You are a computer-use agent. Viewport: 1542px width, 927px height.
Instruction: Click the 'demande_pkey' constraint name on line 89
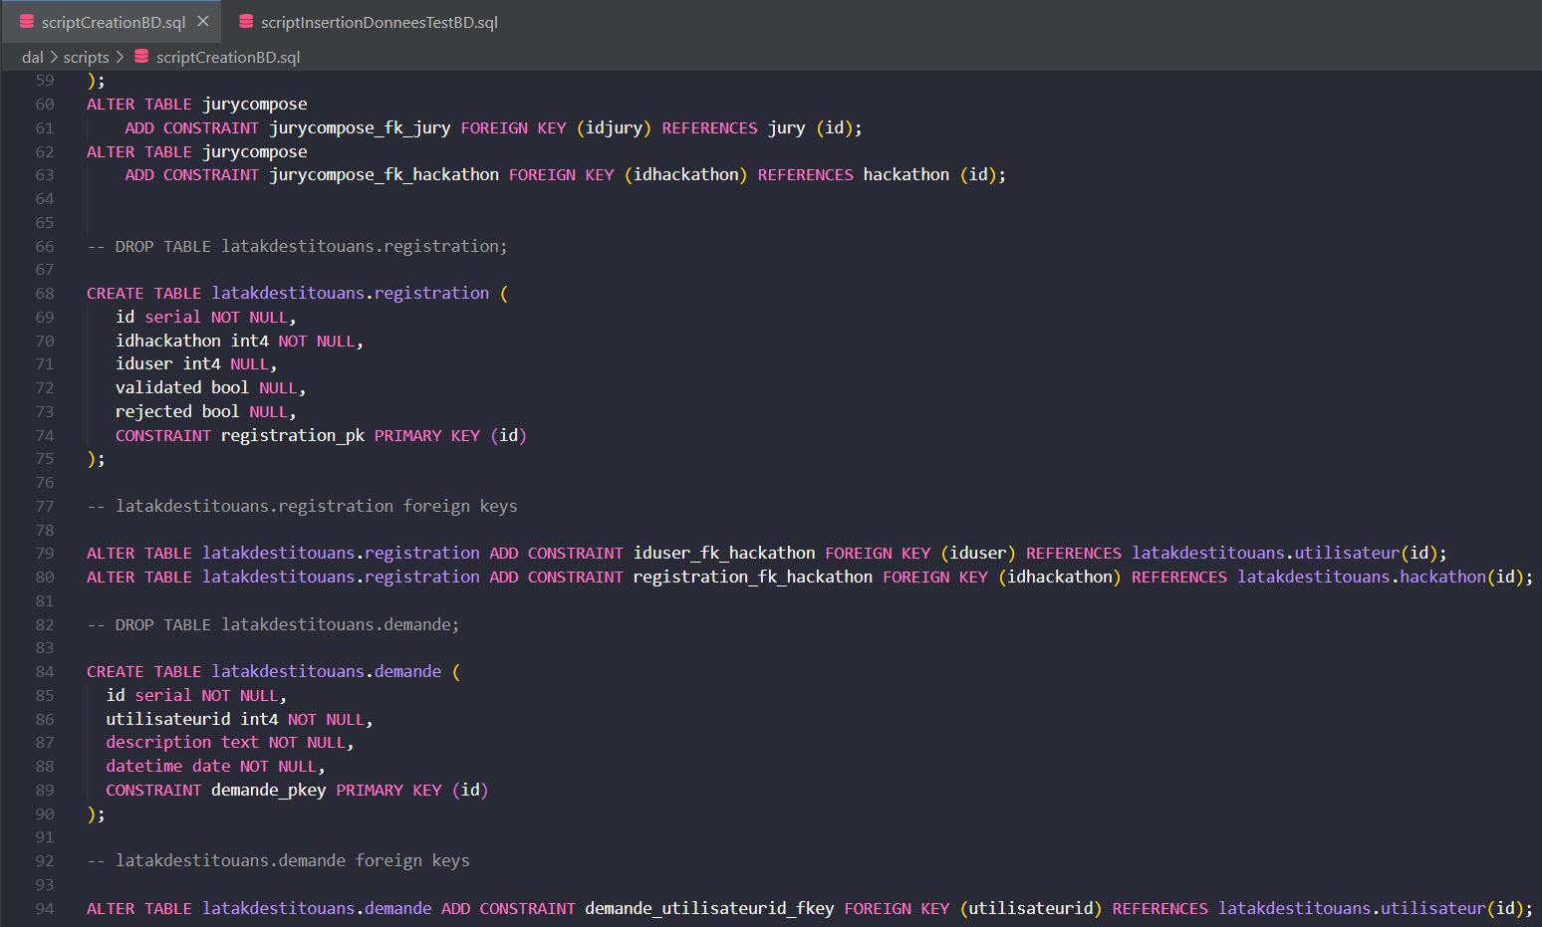[x=268, y=791]
